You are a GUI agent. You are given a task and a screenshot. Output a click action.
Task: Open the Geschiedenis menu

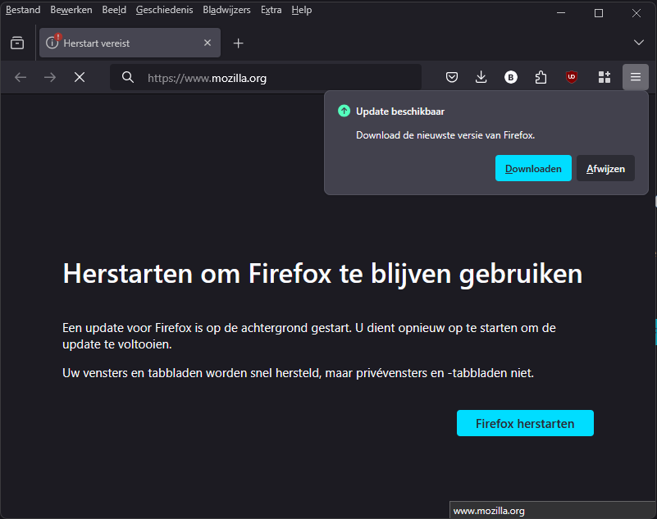[164, 10]
